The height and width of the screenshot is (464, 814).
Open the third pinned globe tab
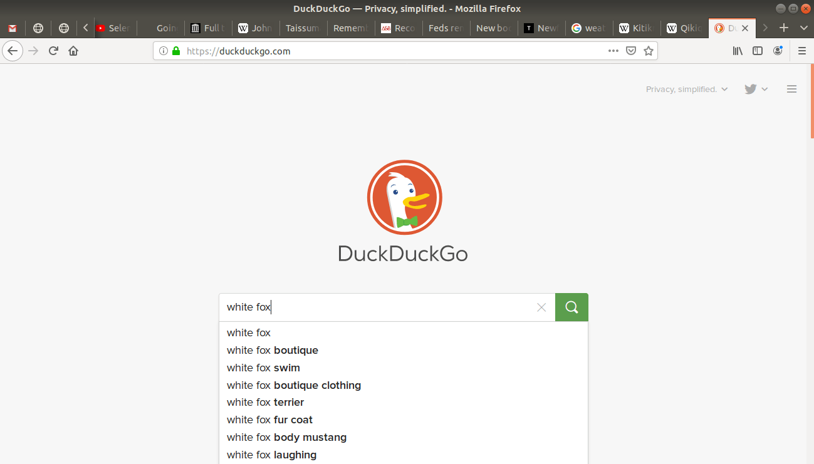tap(63, 28)
